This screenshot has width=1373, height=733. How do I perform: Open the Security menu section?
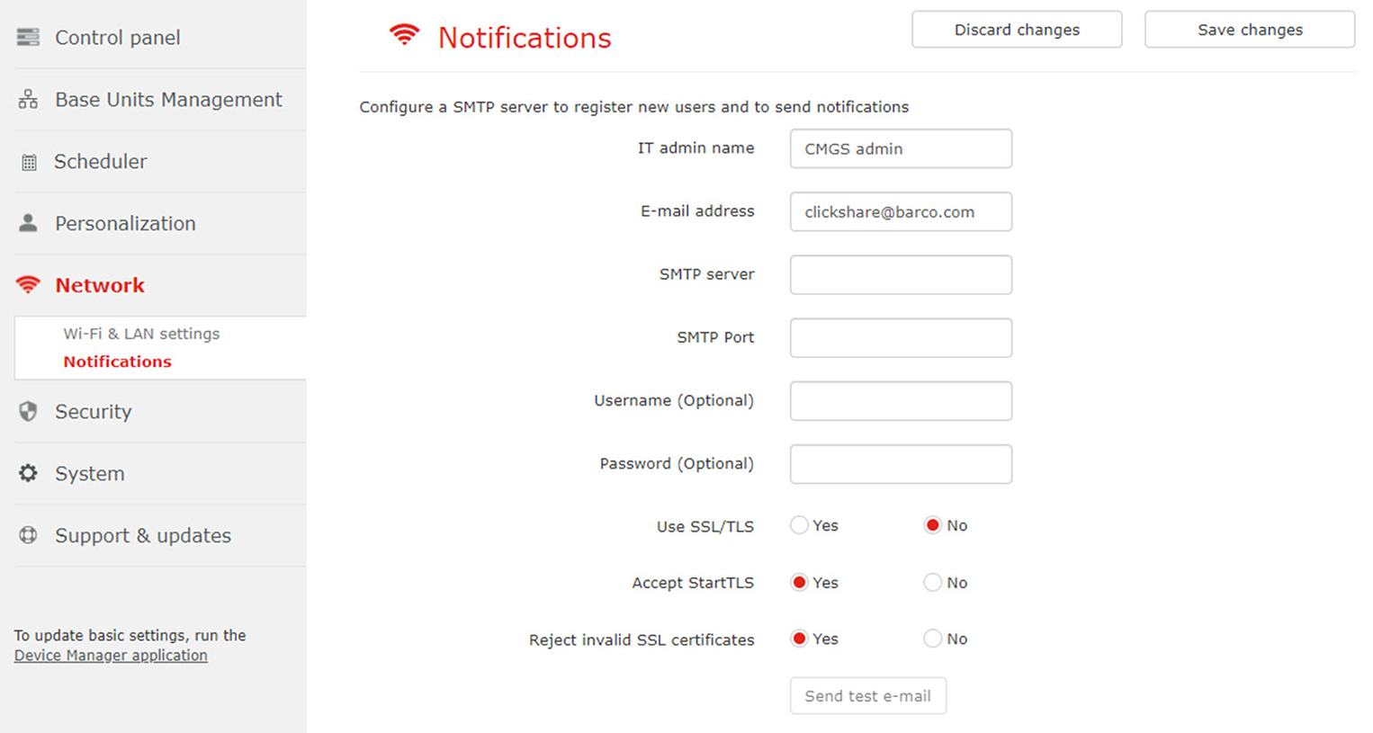93,412
